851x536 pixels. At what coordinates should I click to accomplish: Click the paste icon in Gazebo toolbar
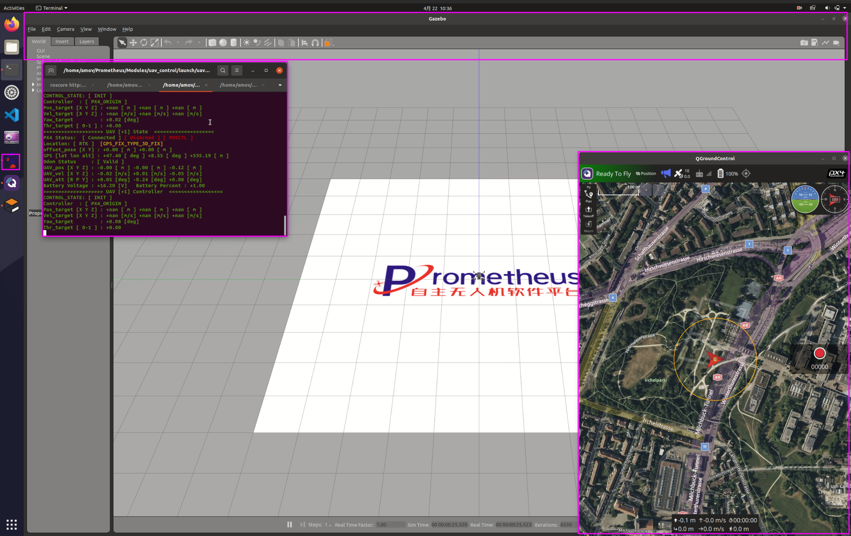(x=292, y=43)
